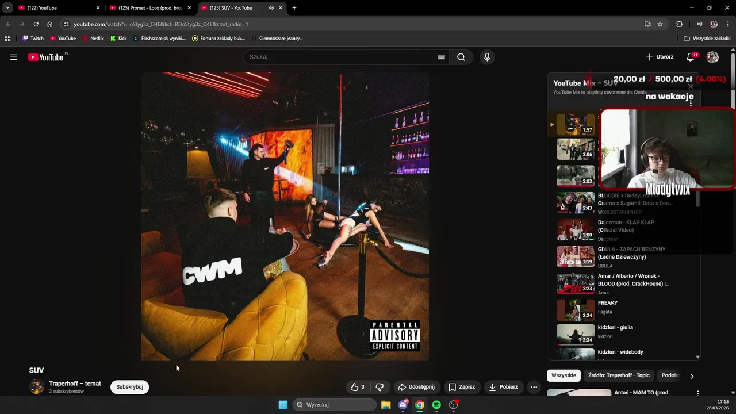Open File Explorer from the taskbar

(x=386, y=405)
